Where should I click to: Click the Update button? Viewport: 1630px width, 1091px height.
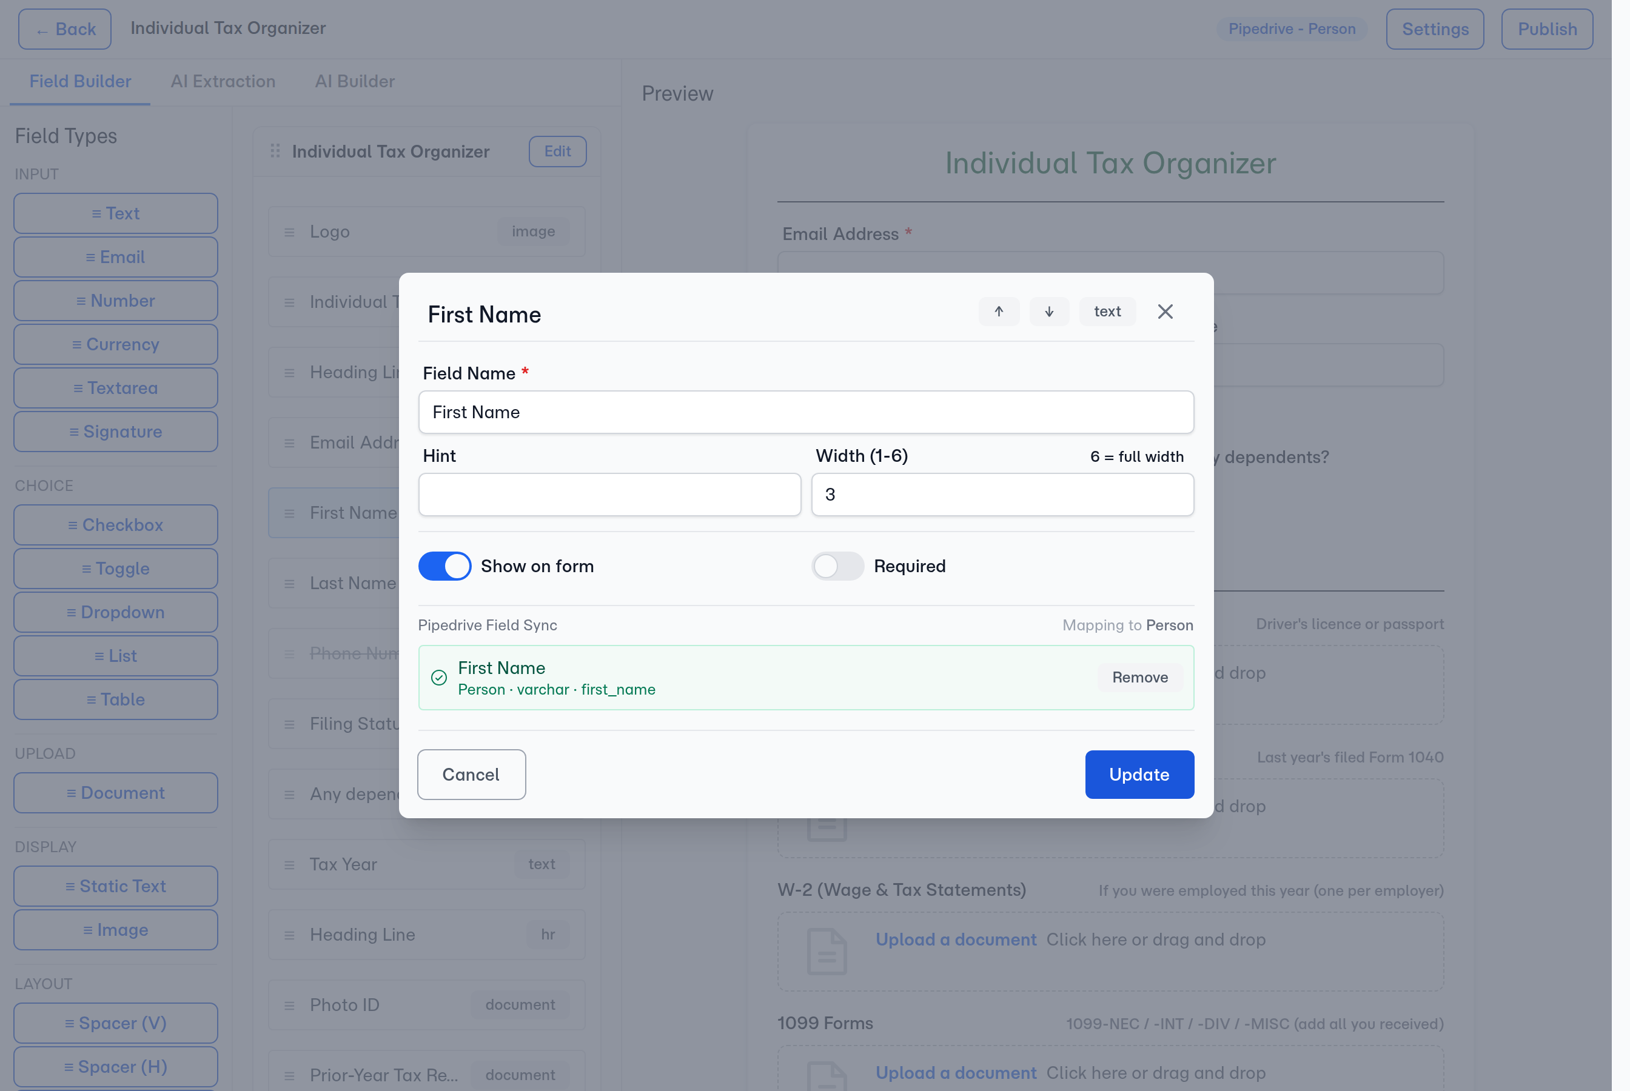pyautogui.click(x=1139, y=775)
